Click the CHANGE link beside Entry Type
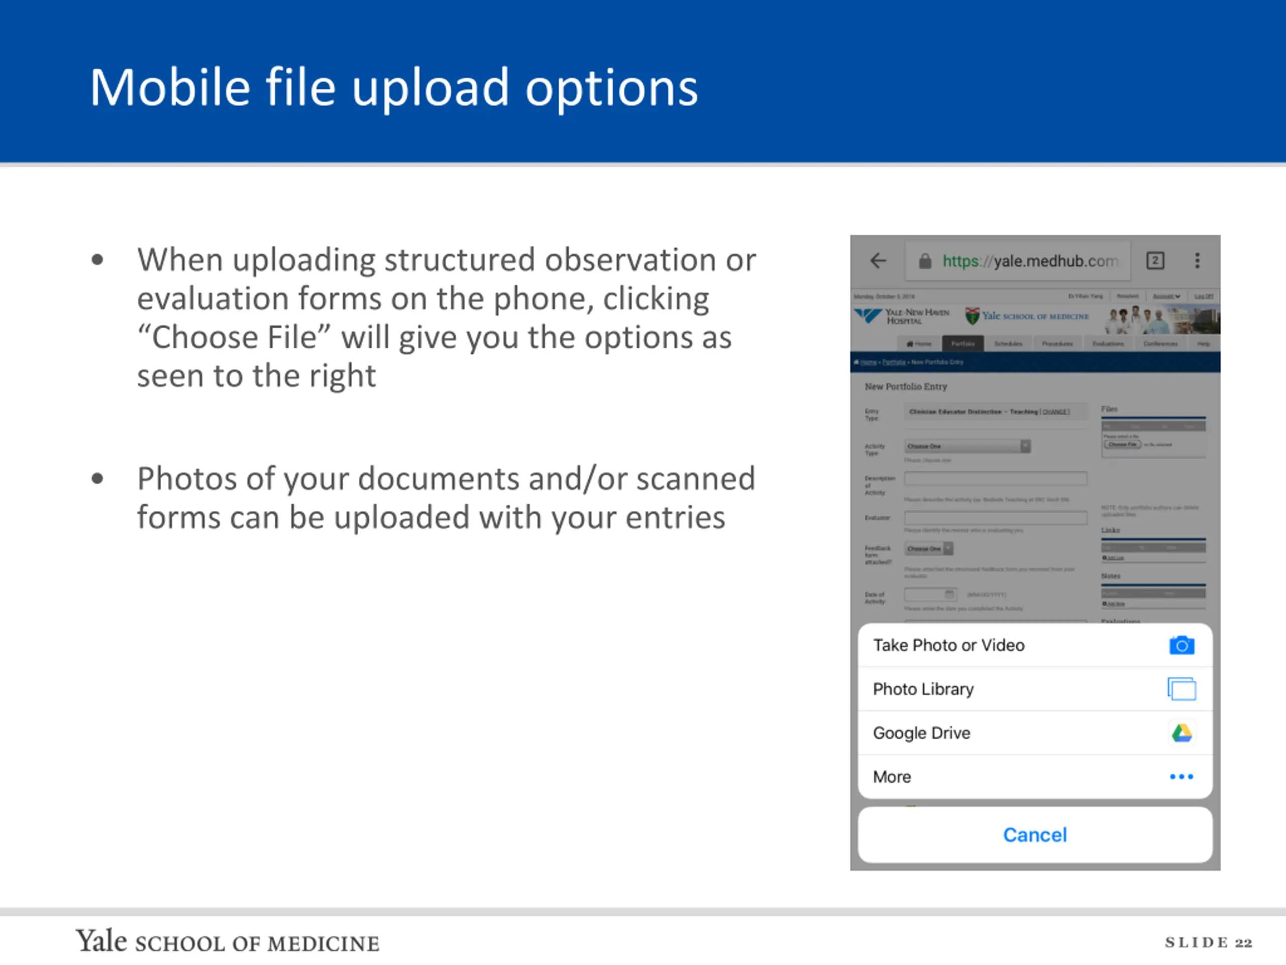The height and width of the screenshot is (965, 1286). coord(1055,412)
